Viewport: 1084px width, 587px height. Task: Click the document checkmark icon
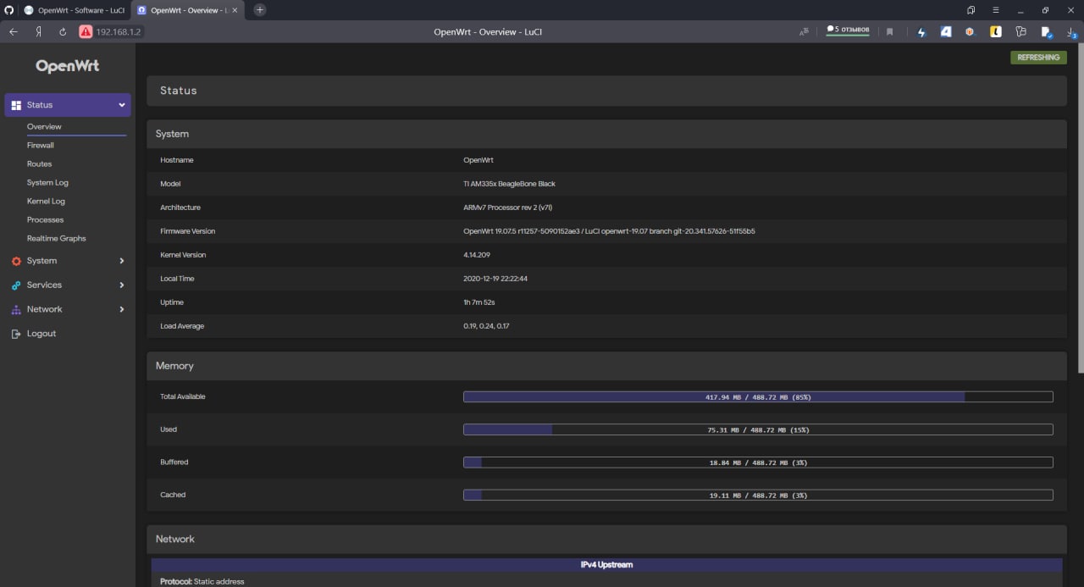pyautogui.click(x=1047, y=32)
